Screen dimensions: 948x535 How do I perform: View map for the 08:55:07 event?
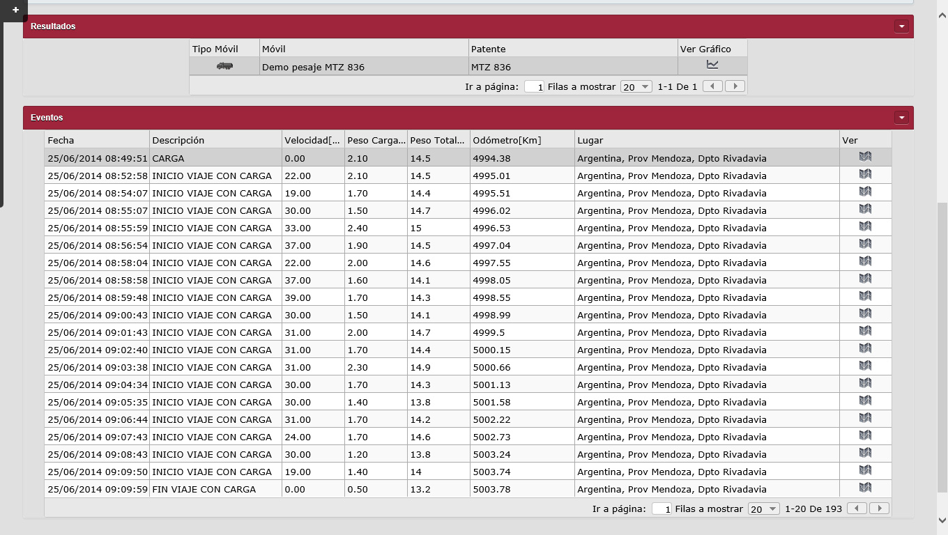[x=866, y=209]
